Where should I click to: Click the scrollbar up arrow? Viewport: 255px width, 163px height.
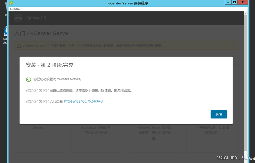coord(245,14)
